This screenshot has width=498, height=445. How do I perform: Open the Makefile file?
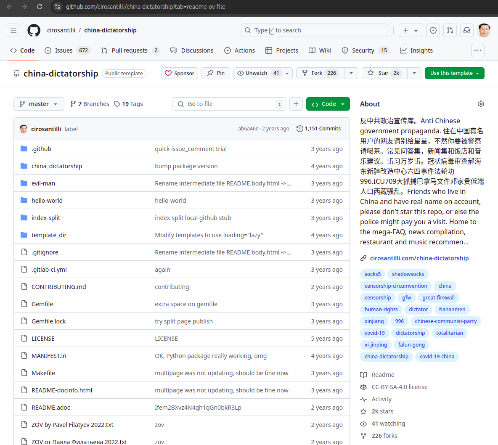pyautogui.click(x=43, y=373)
